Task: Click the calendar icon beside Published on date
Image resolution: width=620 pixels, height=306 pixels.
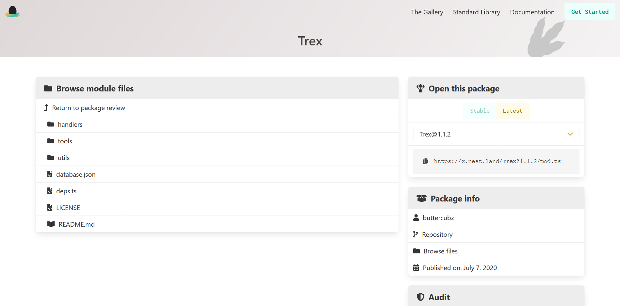Action: 416,267
